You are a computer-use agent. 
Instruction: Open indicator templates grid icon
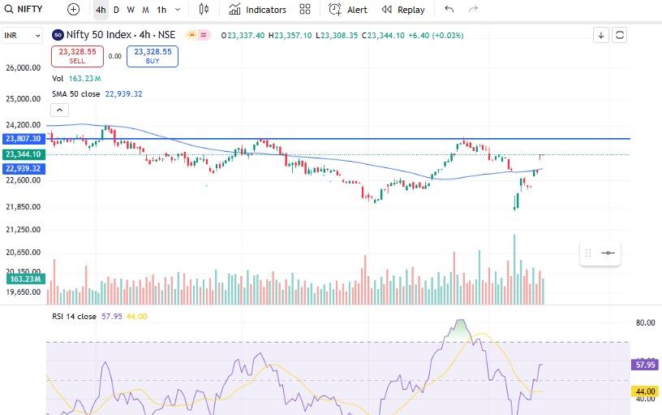click(x=305, y=9)
